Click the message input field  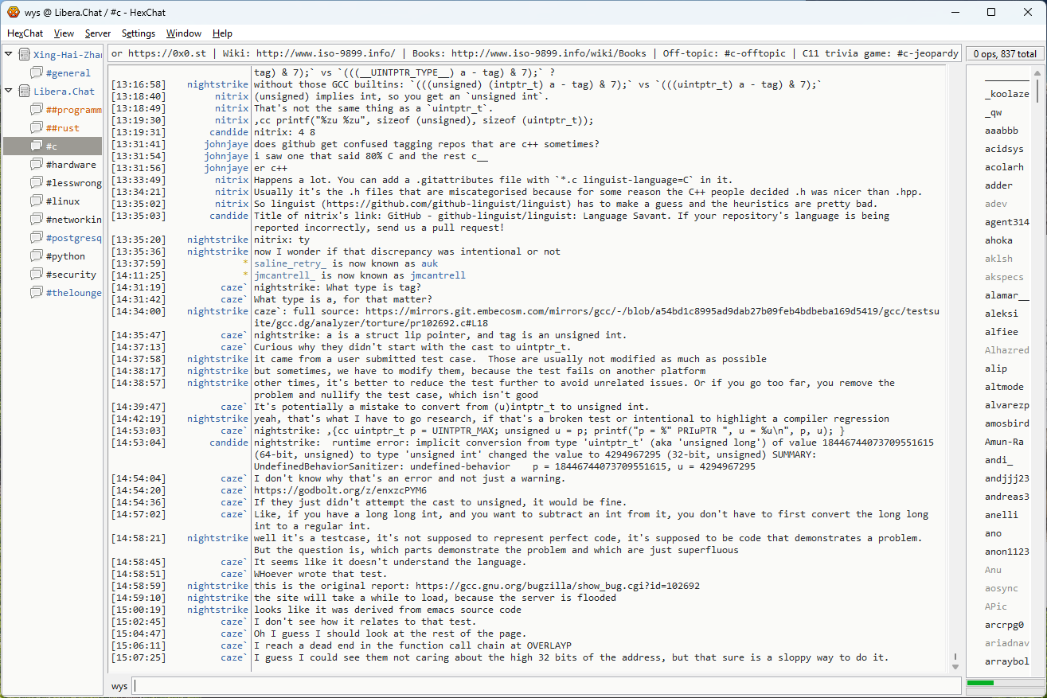coord(546,686)
